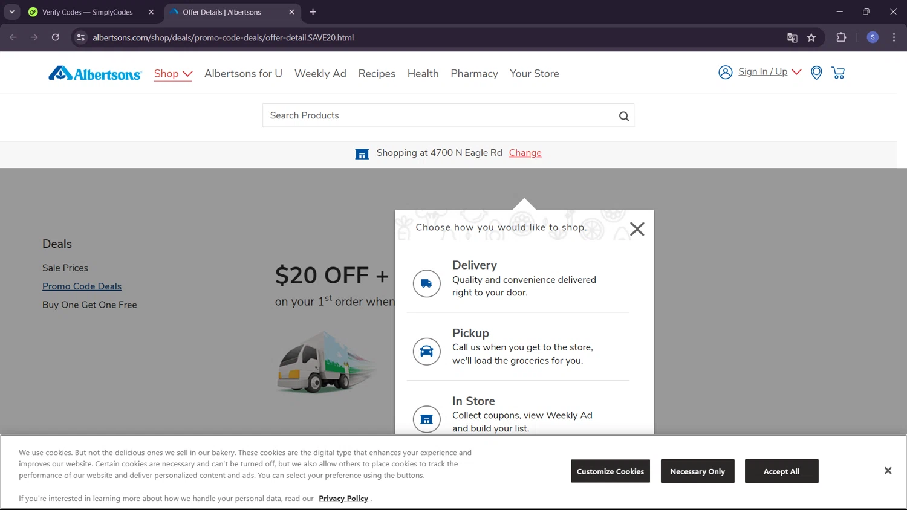This screenshot has width=907, height=510.
Task: Click the Albertsons logo
Action: coord(95,73)
